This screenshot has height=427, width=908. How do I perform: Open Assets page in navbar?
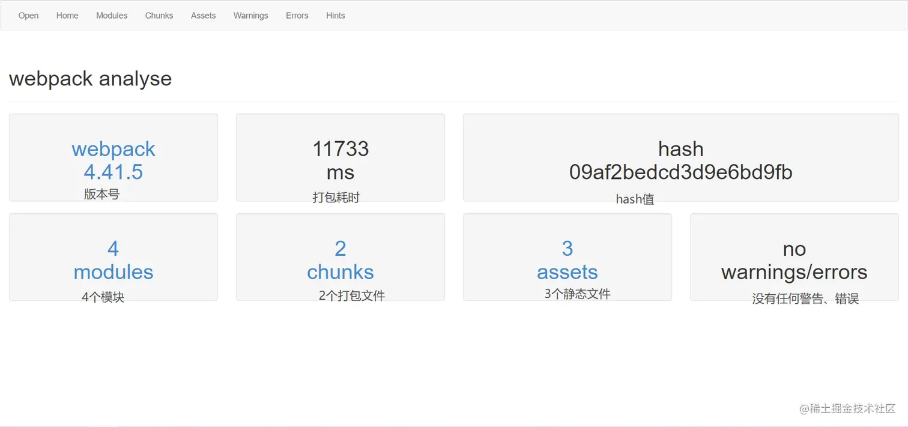pyautogui.click(x=203, y=16)
